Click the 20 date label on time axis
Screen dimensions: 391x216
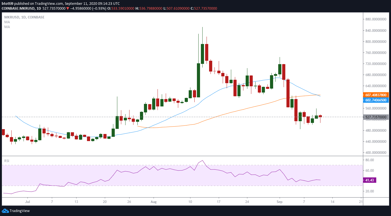105,202
